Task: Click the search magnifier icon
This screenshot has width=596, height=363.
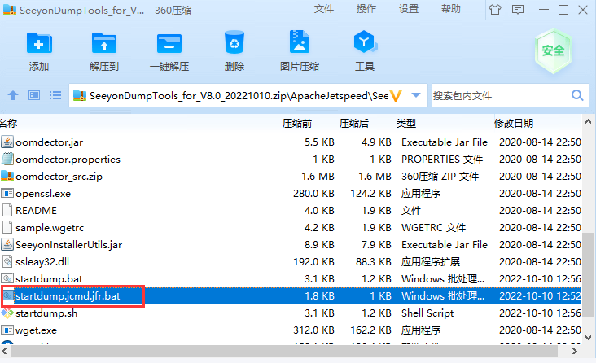Action: [577, 95]
